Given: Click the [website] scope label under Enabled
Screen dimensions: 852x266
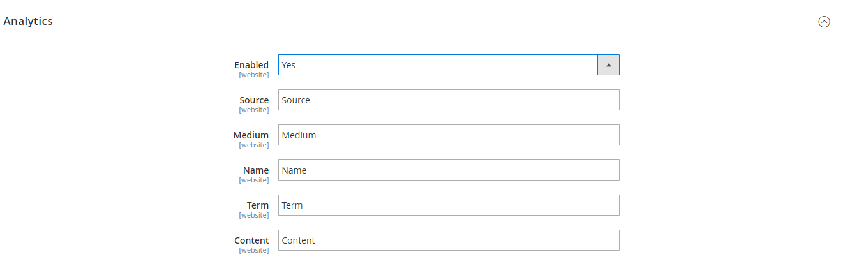Looking at the screenshot, I should [x=254, y=75].
